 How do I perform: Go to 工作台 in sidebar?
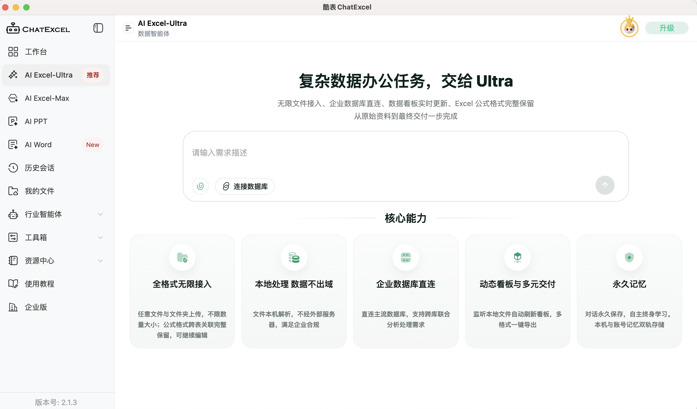[x=56, y=52]
